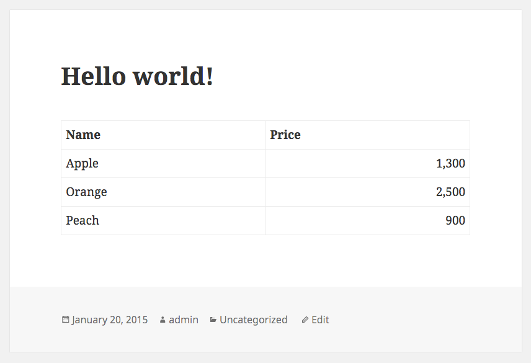Click the Edit post link

tap(320, 320)
